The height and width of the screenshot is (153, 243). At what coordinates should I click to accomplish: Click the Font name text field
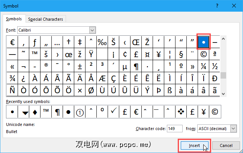54,30
